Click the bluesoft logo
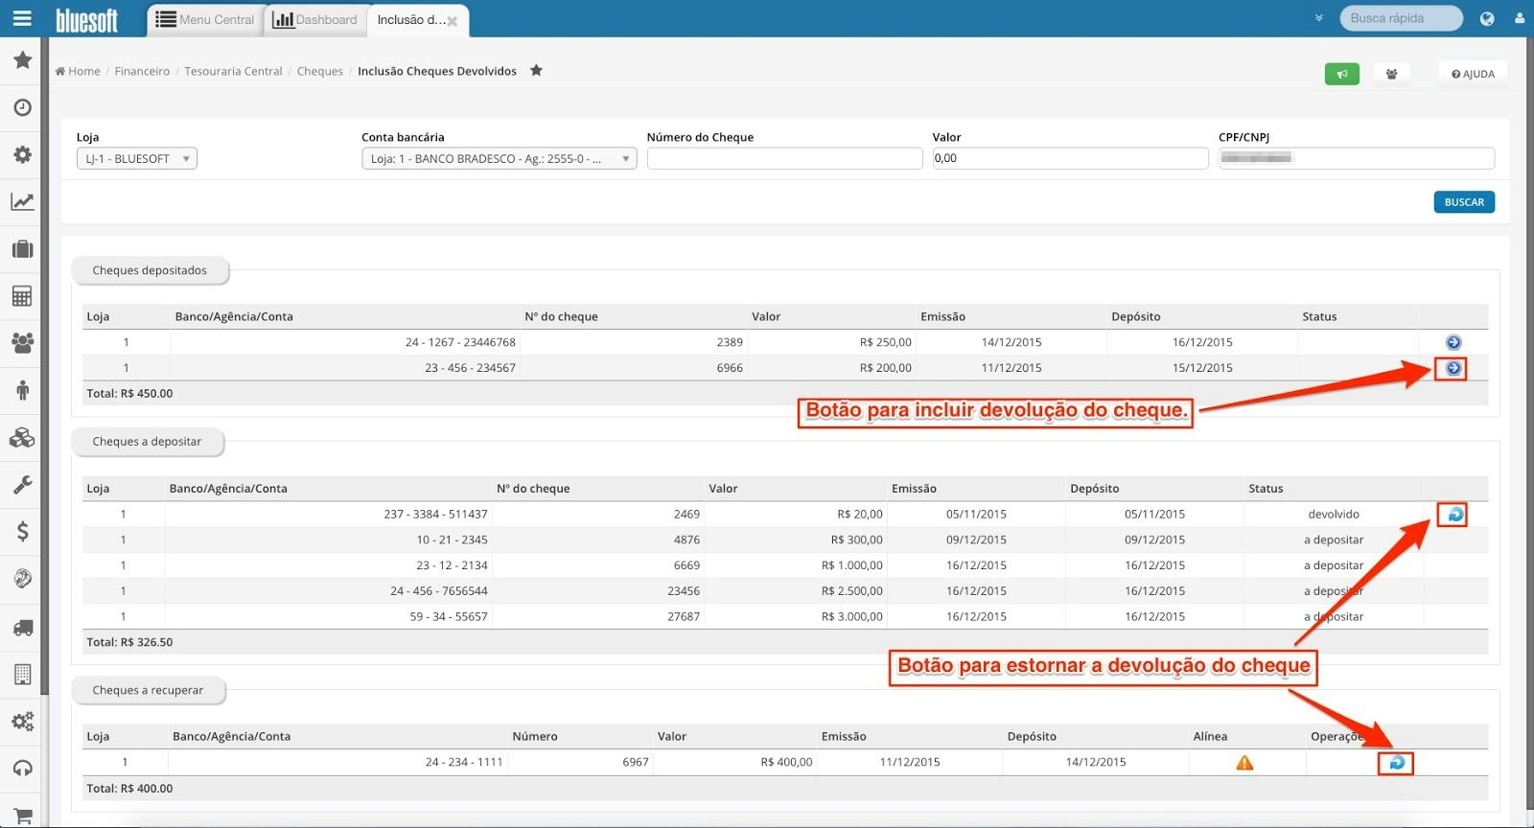1534x828 pixels. click(x=87, y=19)
